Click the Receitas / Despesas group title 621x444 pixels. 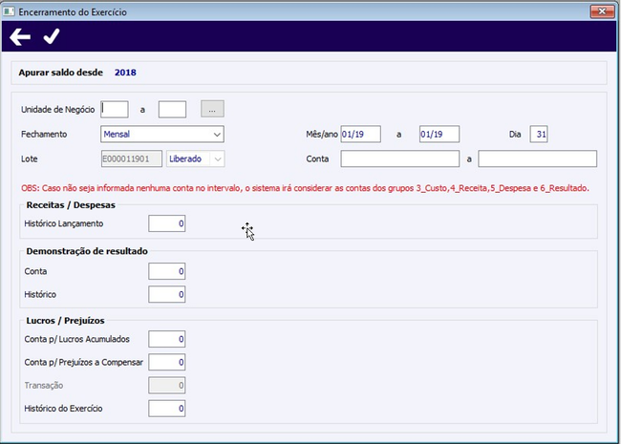[x=71, y=205]
